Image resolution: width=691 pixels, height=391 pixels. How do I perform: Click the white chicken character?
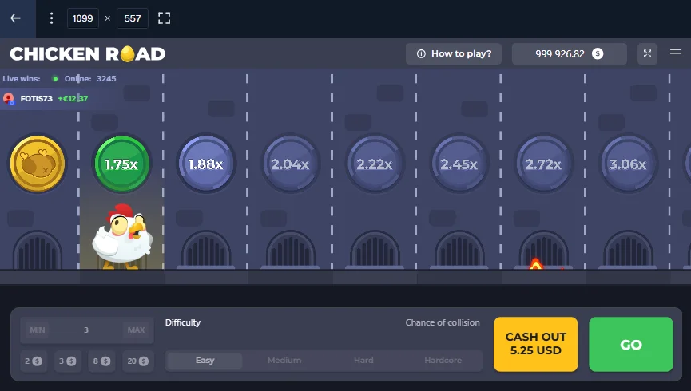[122, 236]
